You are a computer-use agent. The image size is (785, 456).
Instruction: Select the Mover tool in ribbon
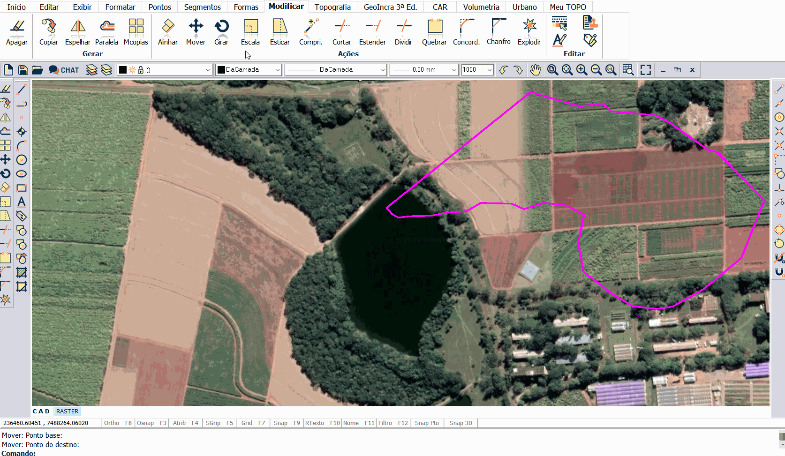(196, 32)
